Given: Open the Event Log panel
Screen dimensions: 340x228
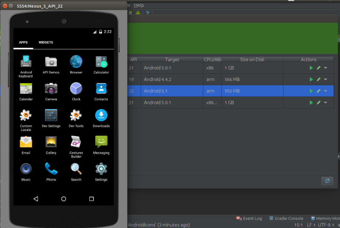Looking at the screenshot, I should 249,219.
